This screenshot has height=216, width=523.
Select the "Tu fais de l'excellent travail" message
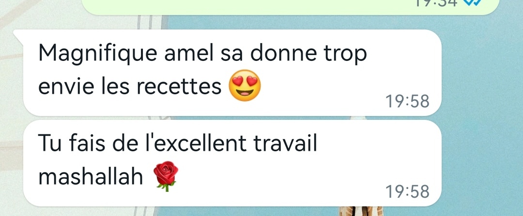(x=232, y=163)
